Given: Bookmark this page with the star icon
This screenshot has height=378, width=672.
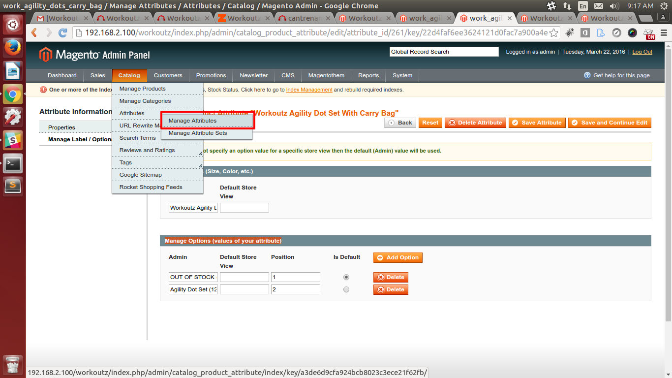Looking at the screenshot, I should [554, 33].
